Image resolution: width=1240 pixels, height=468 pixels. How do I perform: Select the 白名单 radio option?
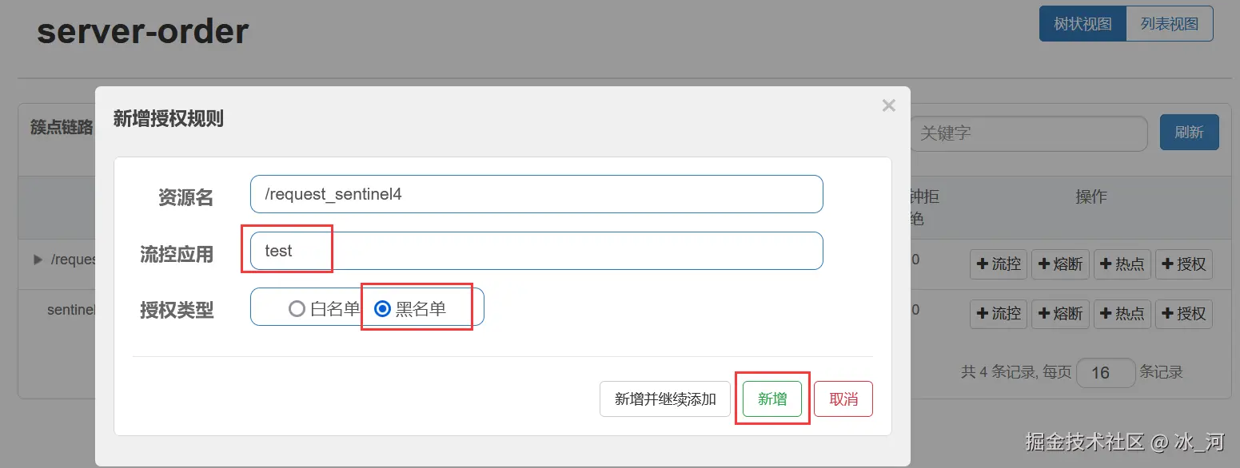click(297, 308)
